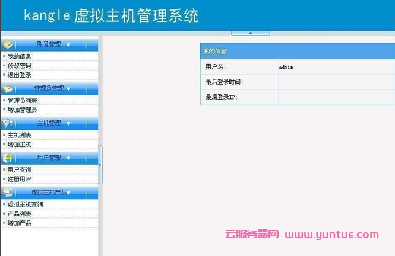The image size is (395, 256).
Task: Open 虚拟主机查询
Action: [x=25, y=204]
